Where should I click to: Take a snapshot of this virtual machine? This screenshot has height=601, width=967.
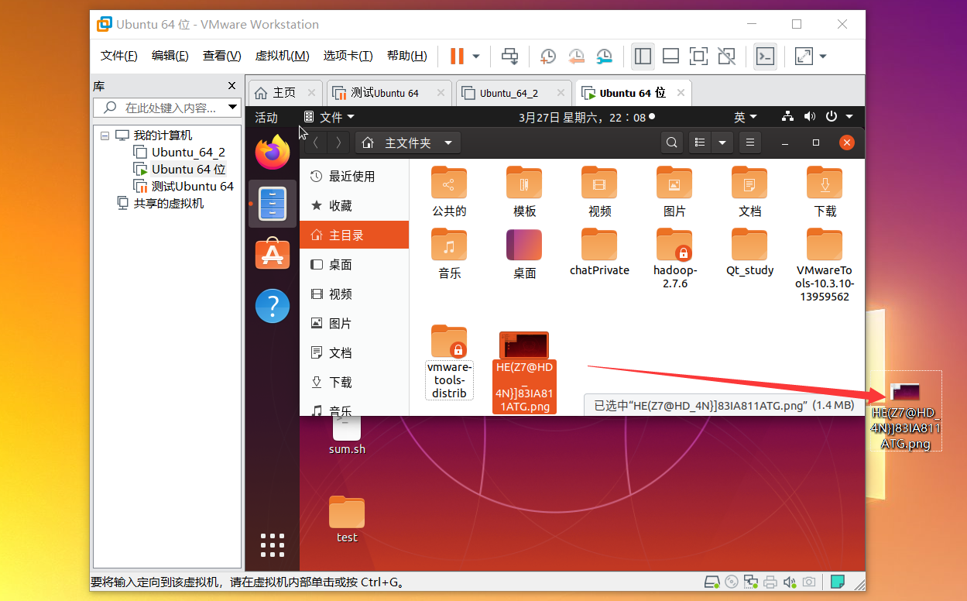[548, 56]
